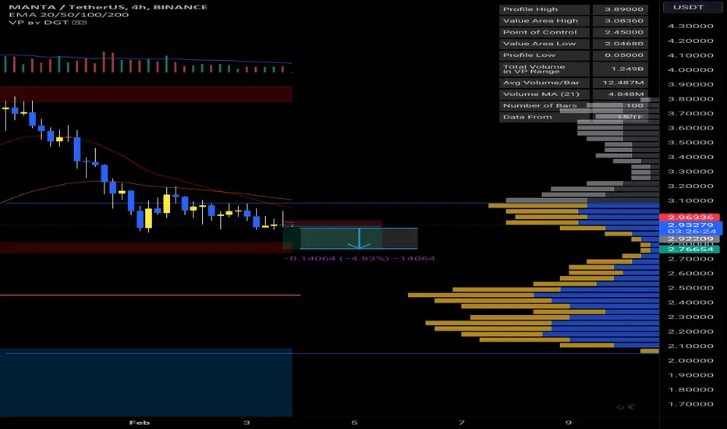Click the red 2.96336 price label

pos(690,217)
